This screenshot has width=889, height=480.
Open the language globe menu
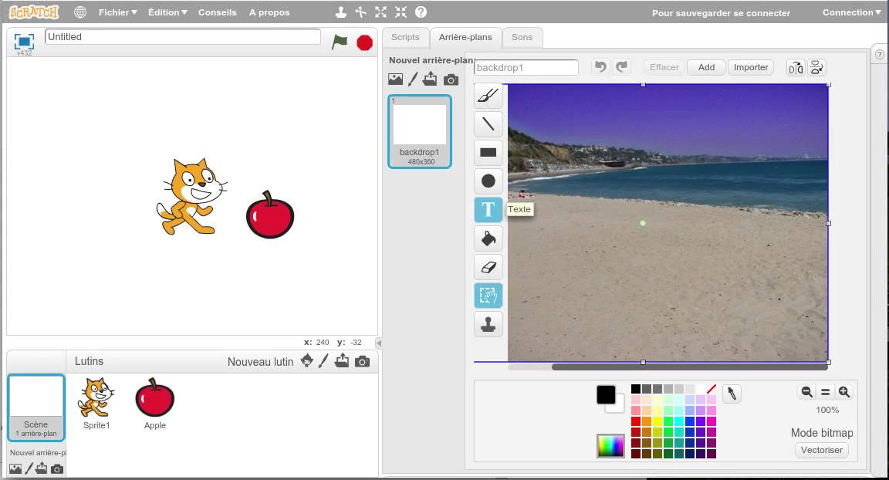(x=80, y=12)
